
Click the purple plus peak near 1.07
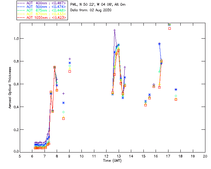114,30
